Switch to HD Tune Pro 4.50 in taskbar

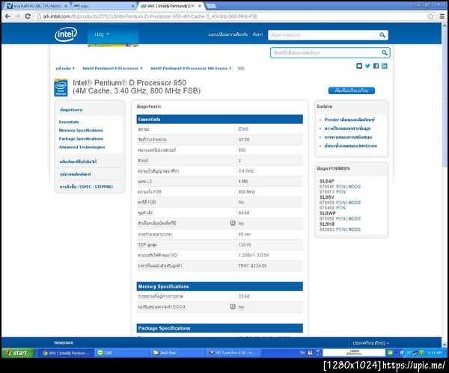click(233, 353)
